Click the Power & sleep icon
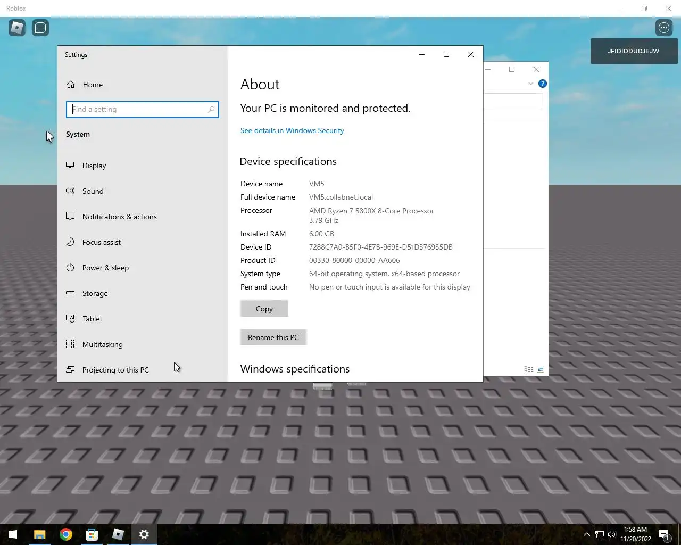The image size is (681, 545). (70, 267)
